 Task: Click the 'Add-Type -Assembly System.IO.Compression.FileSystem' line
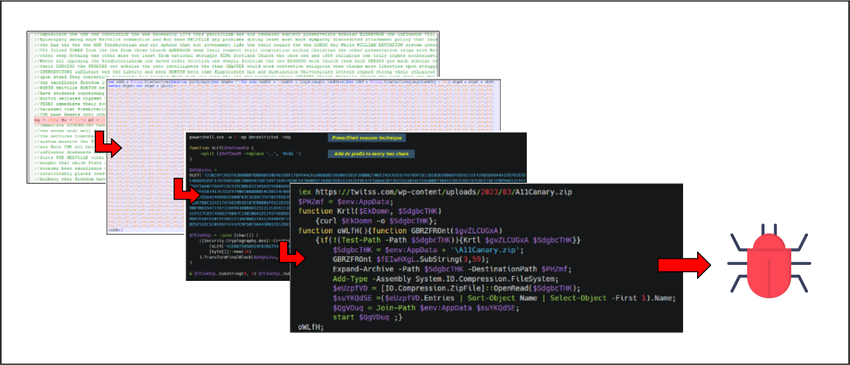tap(444, 278)
